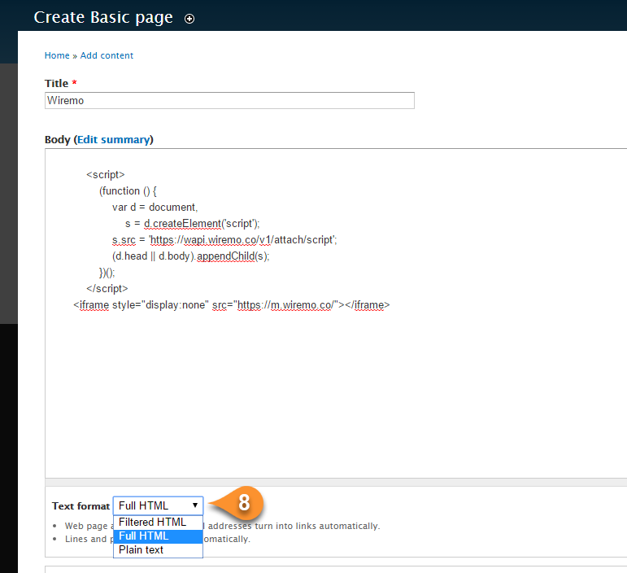Click the opening <script> tag line
627x573 pixels.
[106, 175]
